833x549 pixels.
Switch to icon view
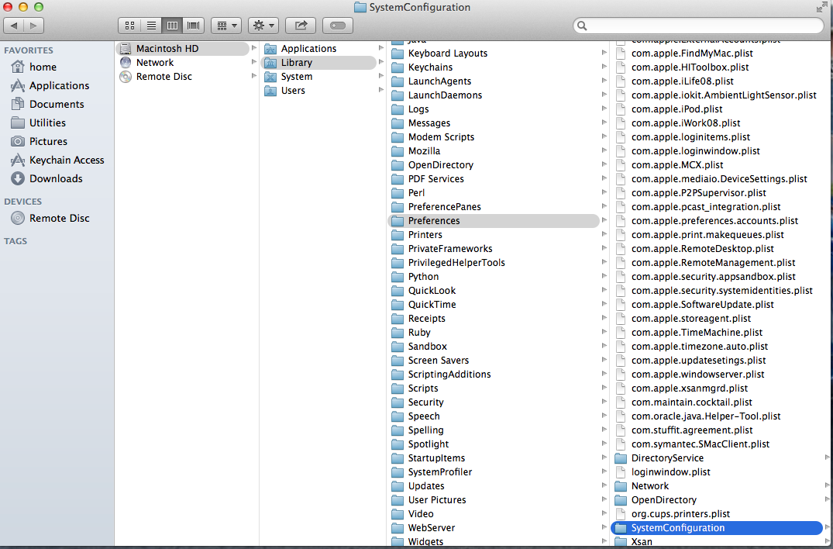click(129, 26)
